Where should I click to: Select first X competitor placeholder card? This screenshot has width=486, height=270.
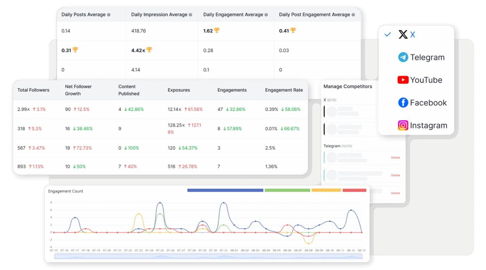pos(351,112)
